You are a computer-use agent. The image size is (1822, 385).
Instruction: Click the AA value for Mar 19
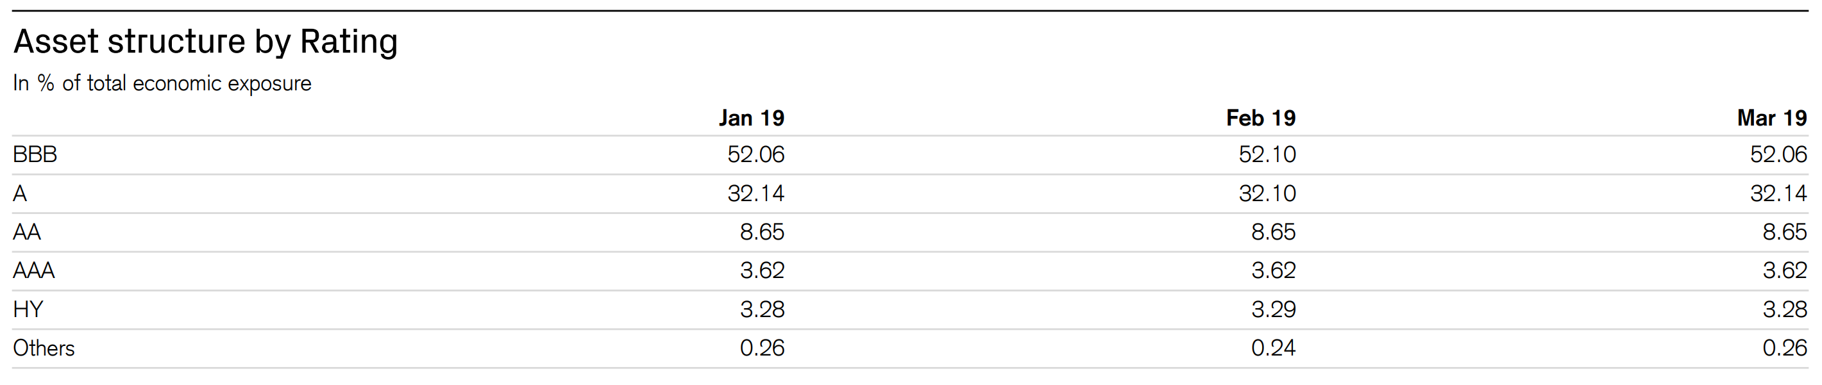[1784, 232]
